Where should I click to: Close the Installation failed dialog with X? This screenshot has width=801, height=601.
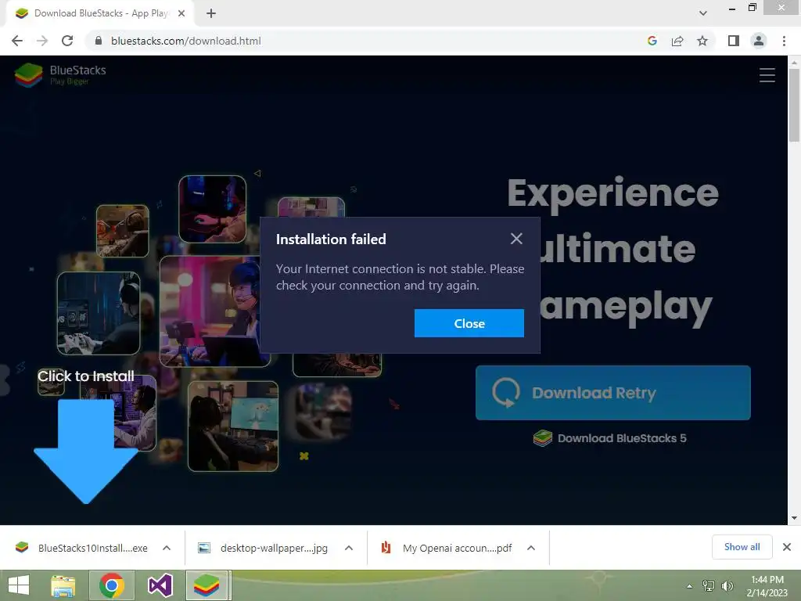coord(516,239)
